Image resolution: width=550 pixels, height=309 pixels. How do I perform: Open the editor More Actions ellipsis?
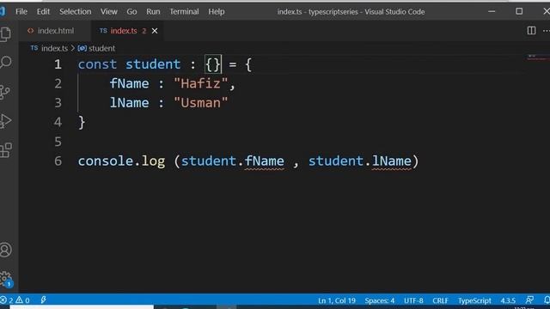(x=547, y=31)
